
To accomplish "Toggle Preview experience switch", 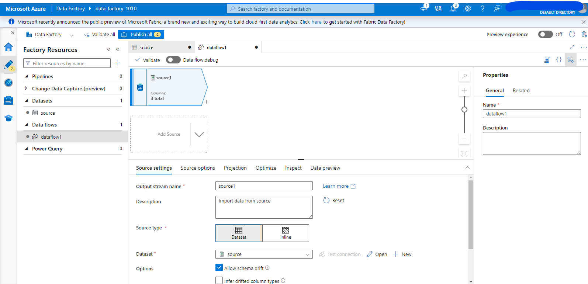I will click(545, 34).
